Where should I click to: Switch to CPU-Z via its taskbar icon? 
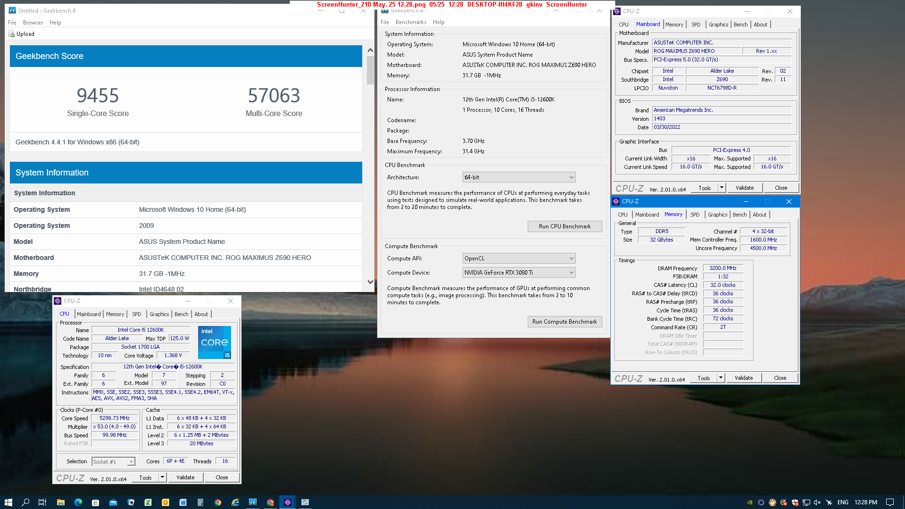[288, 502]
